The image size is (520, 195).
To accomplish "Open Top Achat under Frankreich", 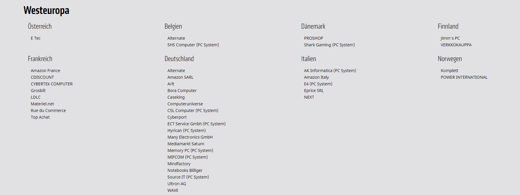I will pyautogui.click(x=40, y=117).
